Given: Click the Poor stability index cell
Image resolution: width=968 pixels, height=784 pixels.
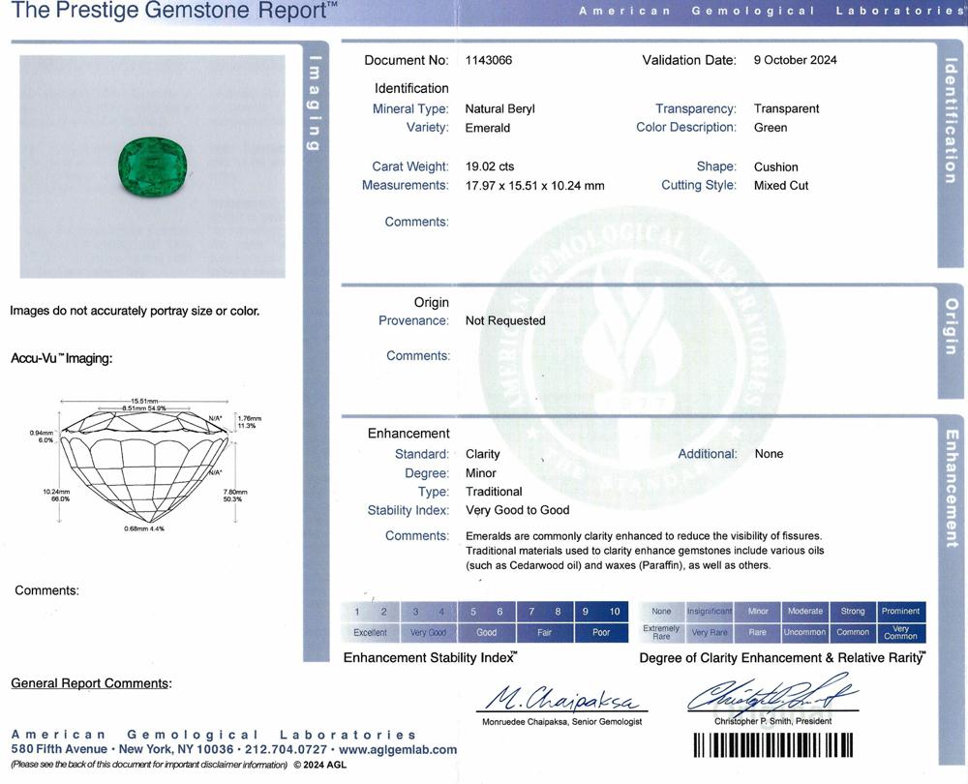Looking at the screenshot, I should [x=601, y=633].
